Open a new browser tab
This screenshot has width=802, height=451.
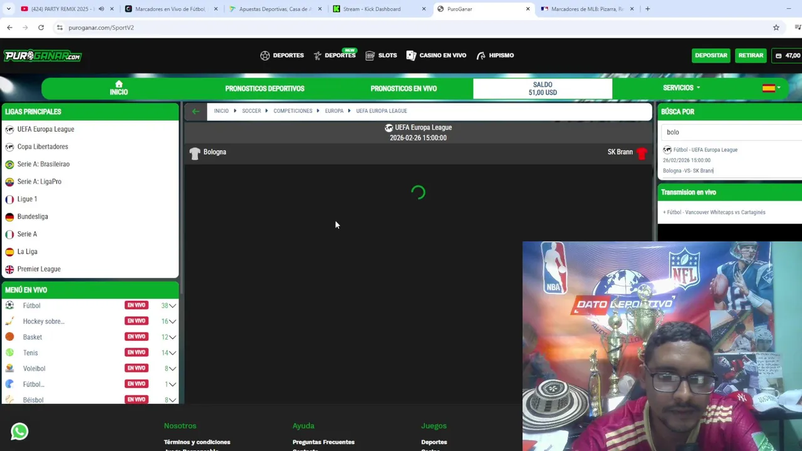(647, 9)
